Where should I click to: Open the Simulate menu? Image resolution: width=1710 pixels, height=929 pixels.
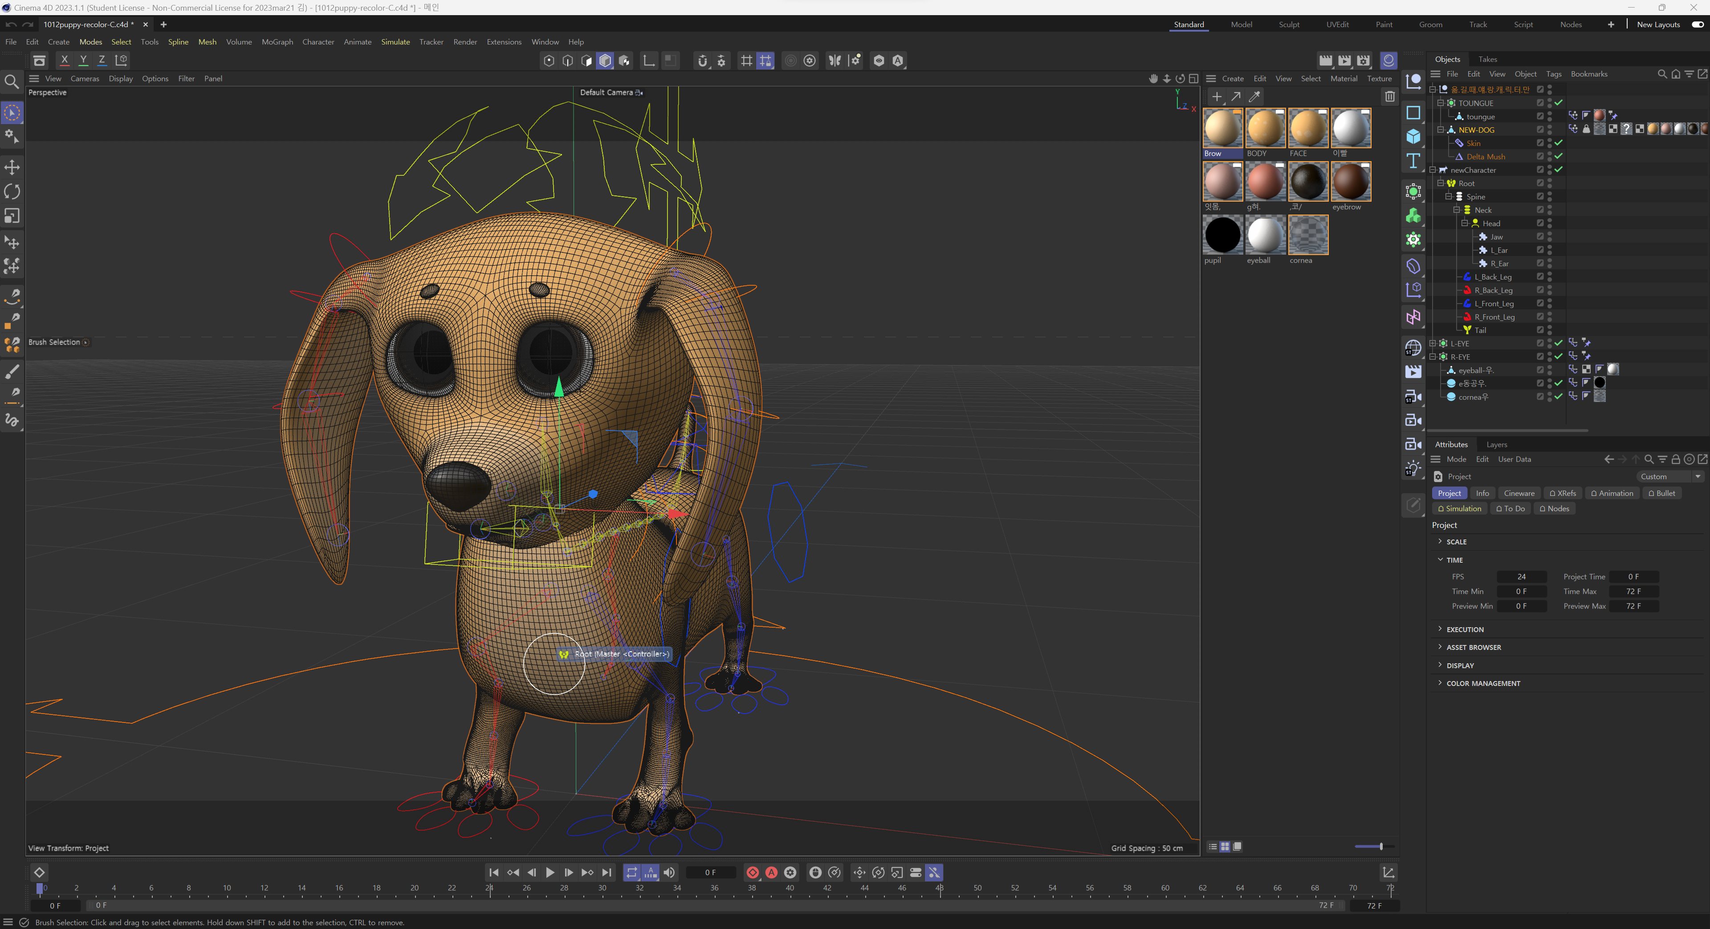(395, 42)
